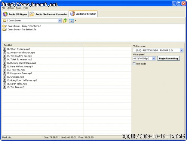Click the Begin Recording button
187x141 pixels.
[168, 58]
